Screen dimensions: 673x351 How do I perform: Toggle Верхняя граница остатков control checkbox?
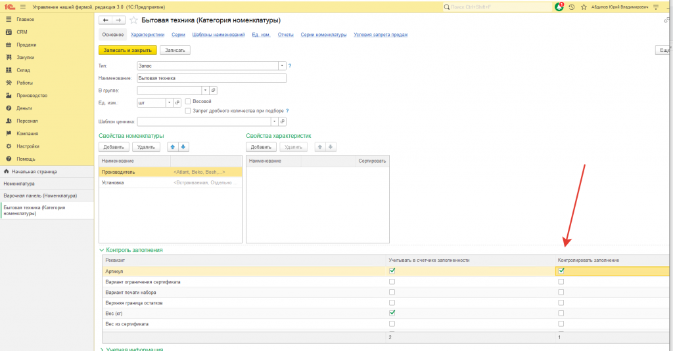561,302
